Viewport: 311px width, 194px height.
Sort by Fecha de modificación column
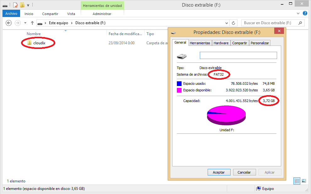125,34
